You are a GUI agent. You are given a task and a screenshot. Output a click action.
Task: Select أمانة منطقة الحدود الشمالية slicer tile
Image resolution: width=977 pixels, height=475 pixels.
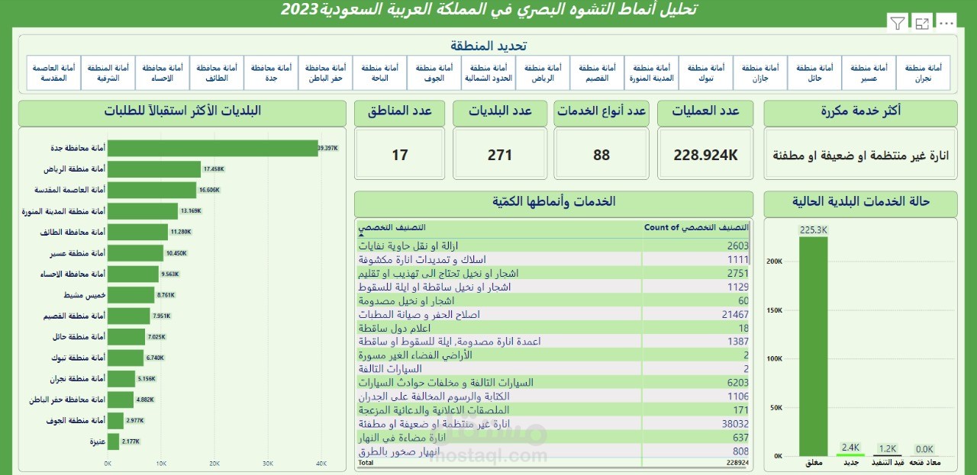coord(488,73)
